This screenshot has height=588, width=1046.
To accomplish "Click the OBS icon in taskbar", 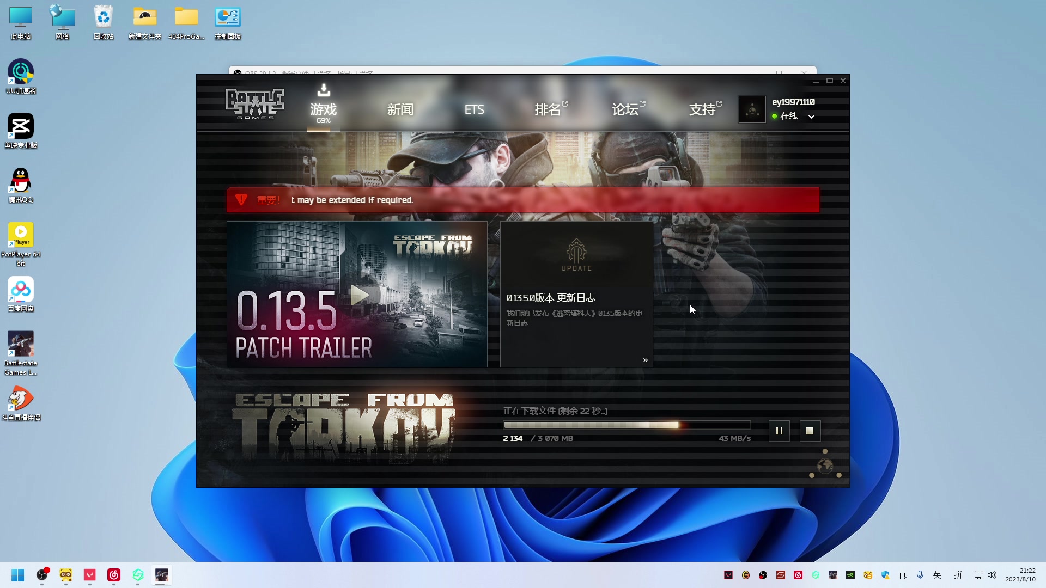I will pos(42,575).
